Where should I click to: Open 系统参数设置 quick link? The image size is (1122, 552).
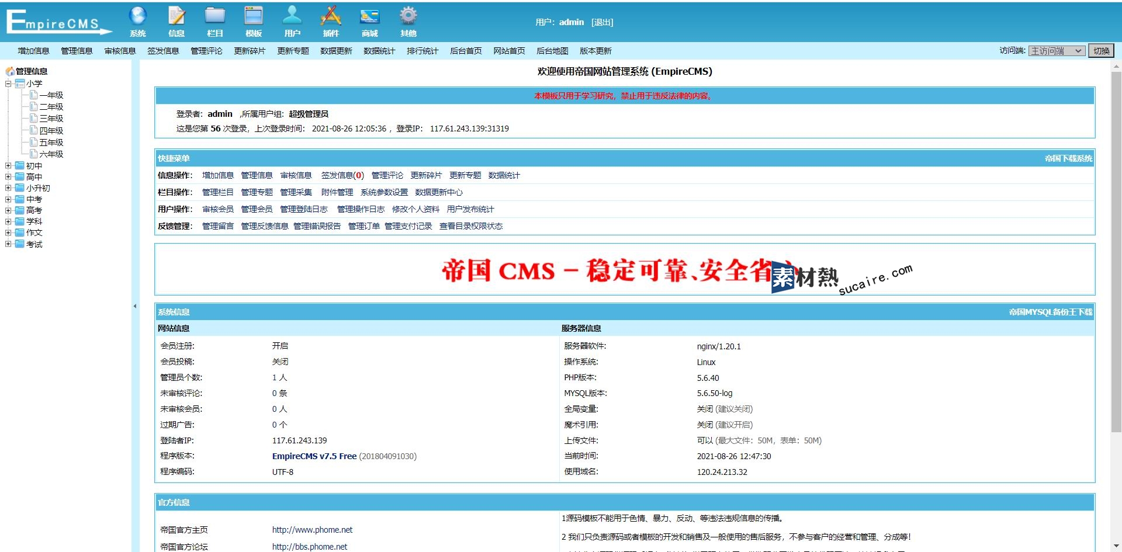point(384,192)
